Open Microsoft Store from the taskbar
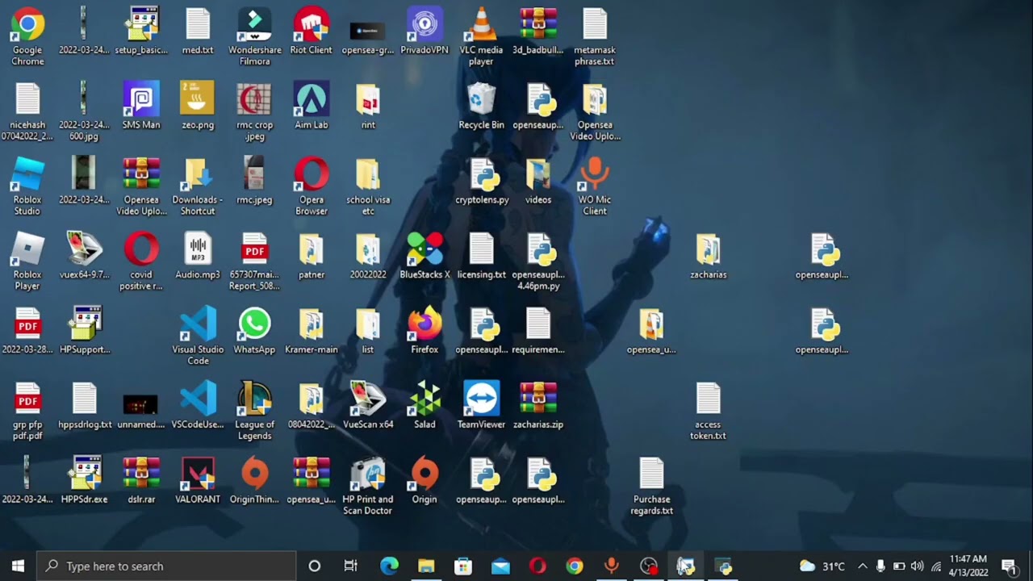Viewport: 1033px width, 581px height. (x=463, y=566)
